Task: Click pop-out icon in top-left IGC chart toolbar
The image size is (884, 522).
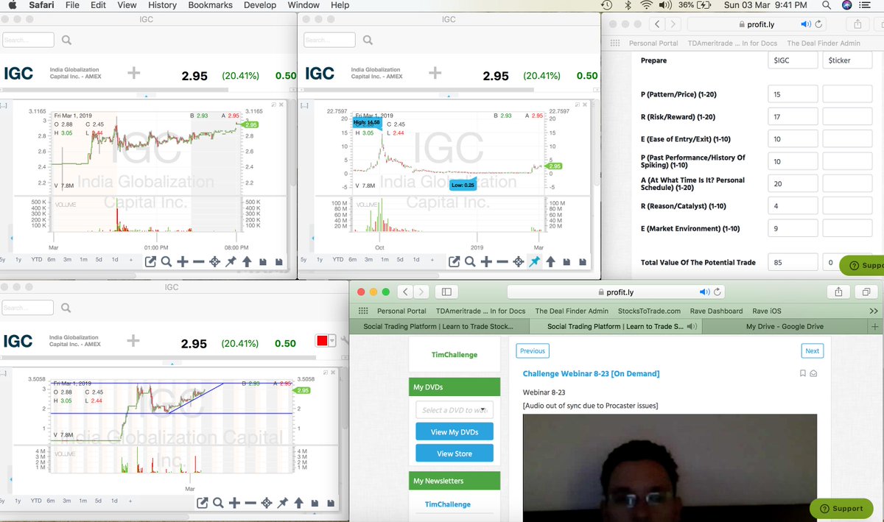Action: click(150, 261)
